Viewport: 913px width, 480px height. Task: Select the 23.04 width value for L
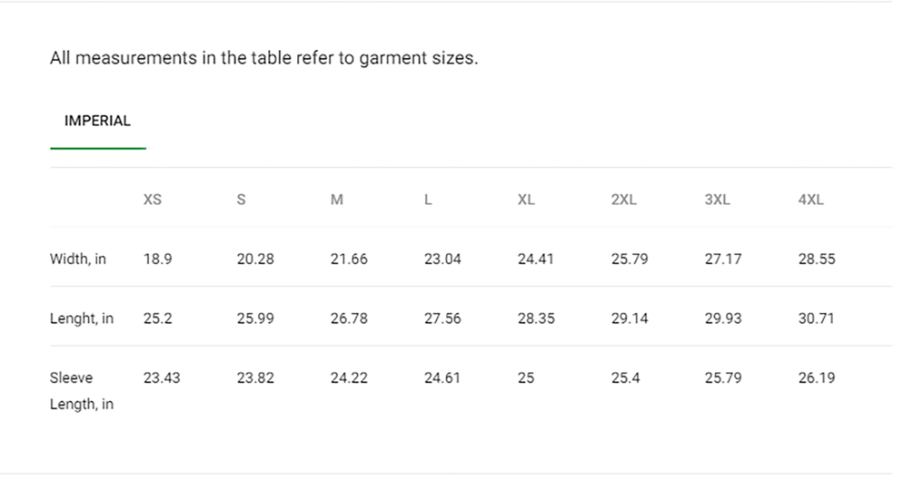442,259
